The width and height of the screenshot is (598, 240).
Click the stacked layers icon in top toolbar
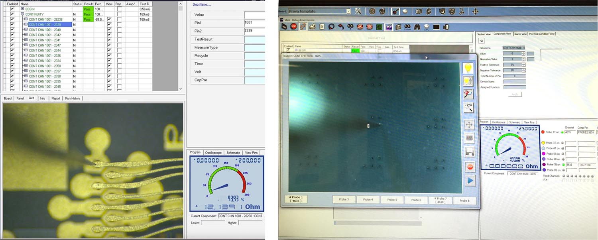click(x=419, y=11)
